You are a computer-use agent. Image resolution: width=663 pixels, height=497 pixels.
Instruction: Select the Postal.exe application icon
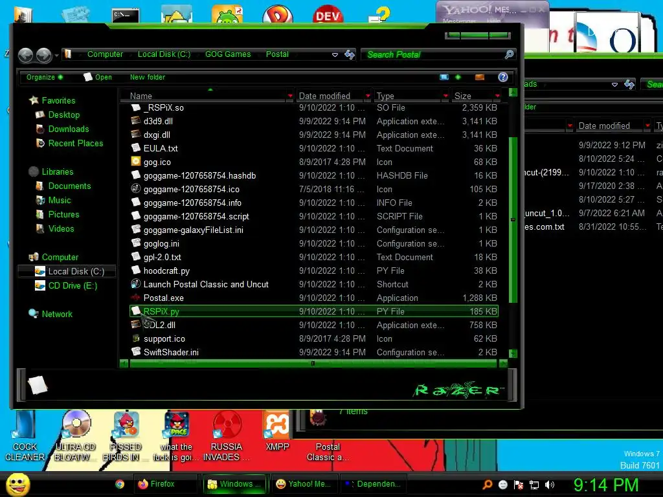[x=136, y=298]
